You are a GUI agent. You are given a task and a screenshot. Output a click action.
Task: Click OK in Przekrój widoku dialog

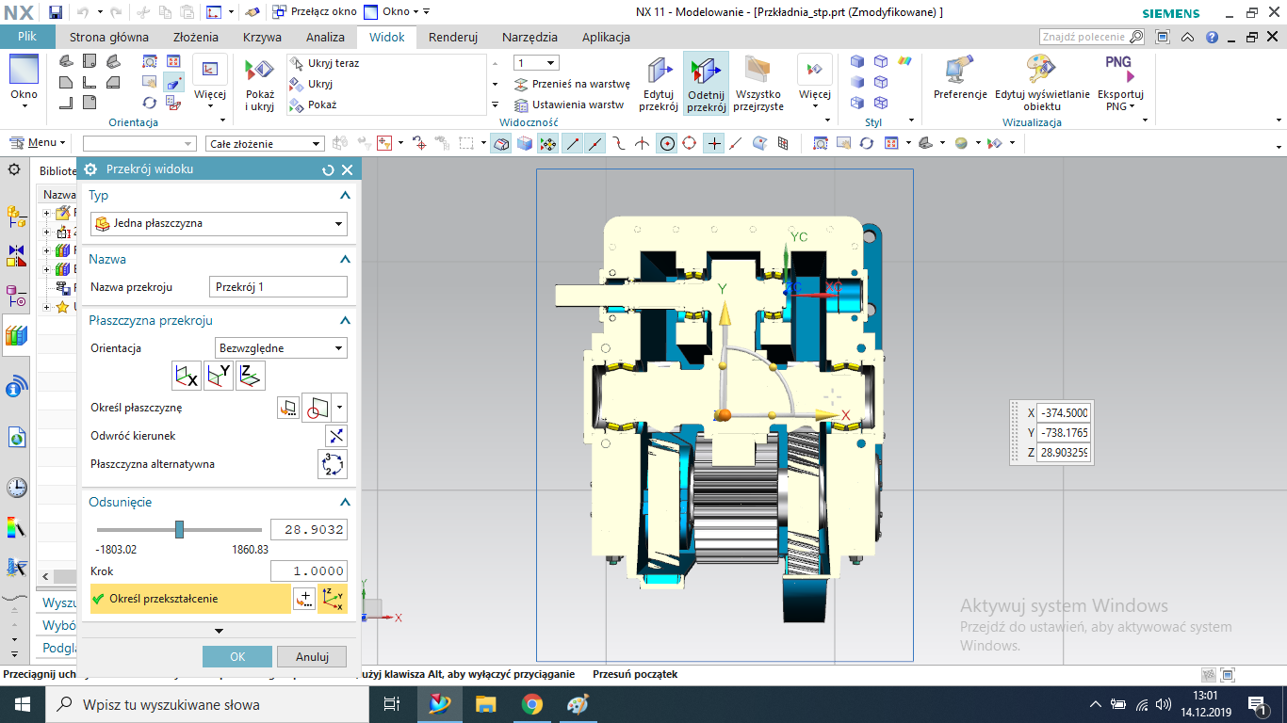point(237,656)
